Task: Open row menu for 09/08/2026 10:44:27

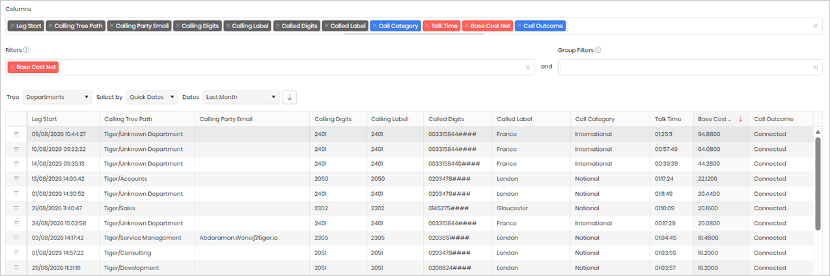Action: tap(16, 134)
